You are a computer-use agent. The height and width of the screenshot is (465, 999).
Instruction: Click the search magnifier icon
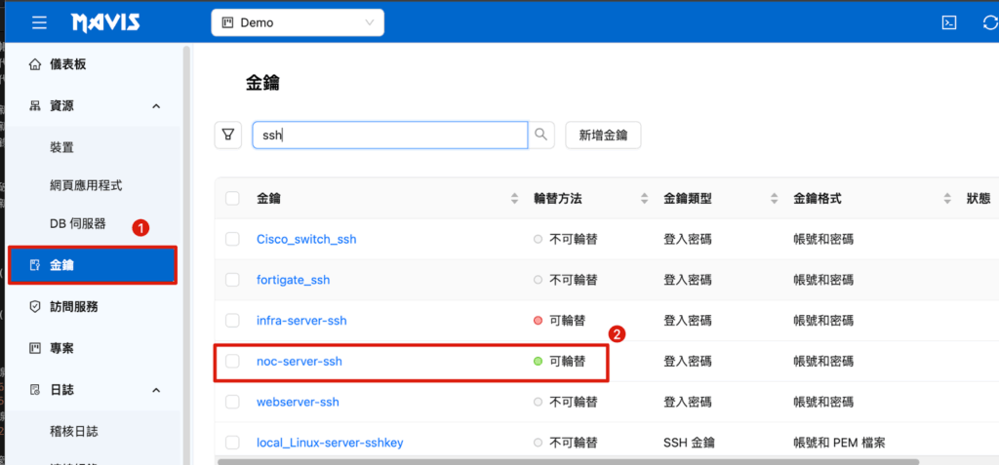pos(541,136)
